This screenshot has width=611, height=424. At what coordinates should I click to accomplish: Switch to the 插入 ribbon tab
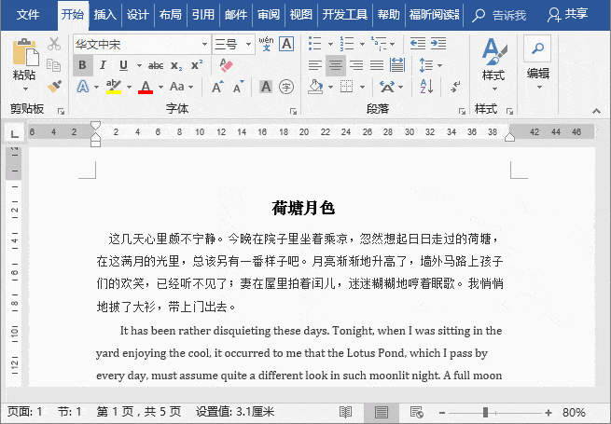pyautogui.click(x=105, y=15)
